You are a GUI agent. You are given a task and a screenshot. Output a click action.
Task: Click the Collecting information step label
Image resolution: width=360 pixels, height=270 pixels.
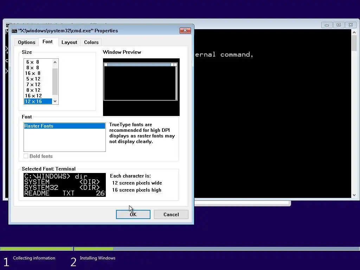pos(34,258)
